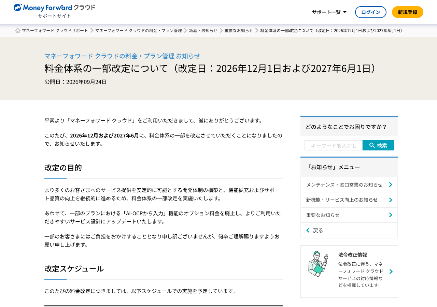Open the サポート一覧 dropdown

[x=329, y=12]
